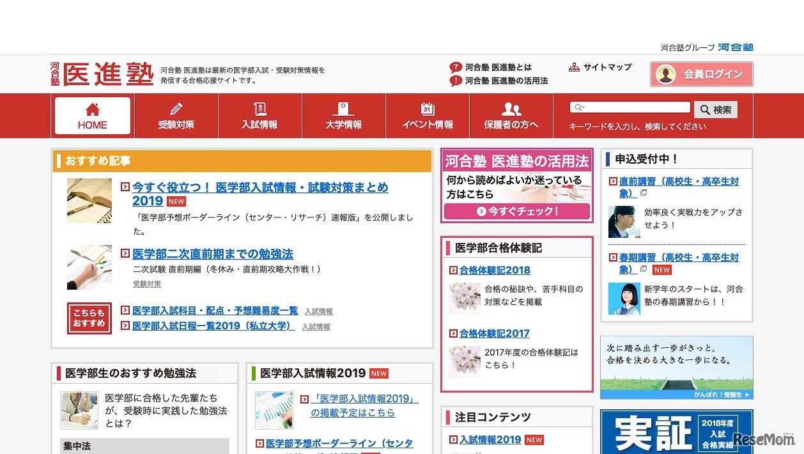Click the exclamation icon beside 河合塾 医進塾の活用法
This screenshot has height=454, width=804.
click(456, 79)
